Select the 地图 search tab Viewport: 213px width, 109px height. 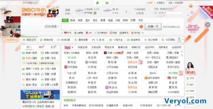[x=110, y=20]
